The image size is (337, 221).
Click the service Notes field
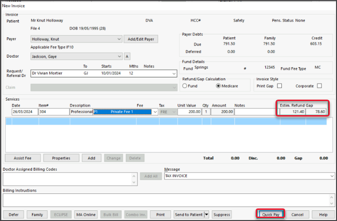click(256, 112)
